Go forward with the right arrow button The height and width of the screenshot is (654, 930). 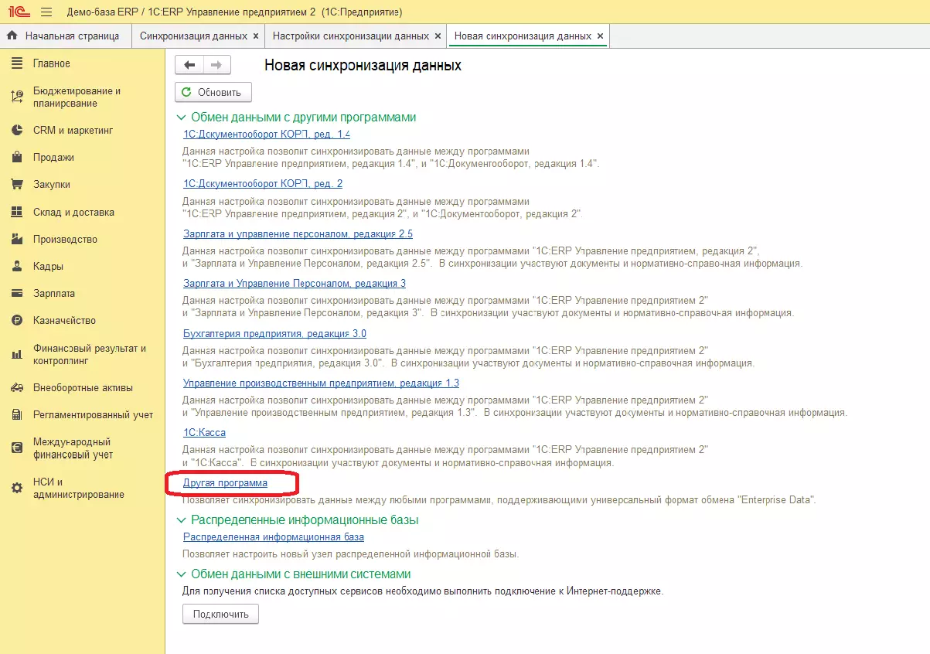(x=216, y=66)
